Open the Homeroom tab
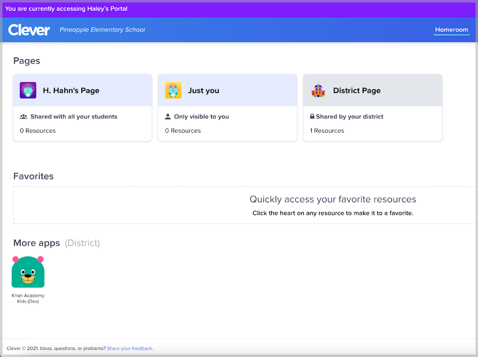The image size is (478, 357). tap(451, 30)
